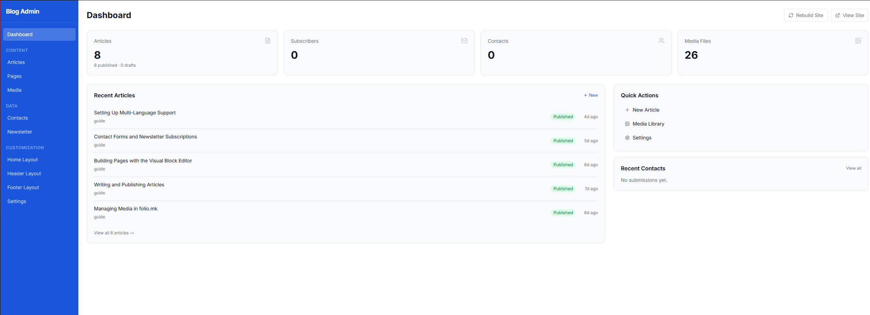Open Footer Layout customization
870x315 pixels.
coord(39,187)
